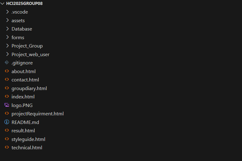Select the result.html file

[23, 130]
